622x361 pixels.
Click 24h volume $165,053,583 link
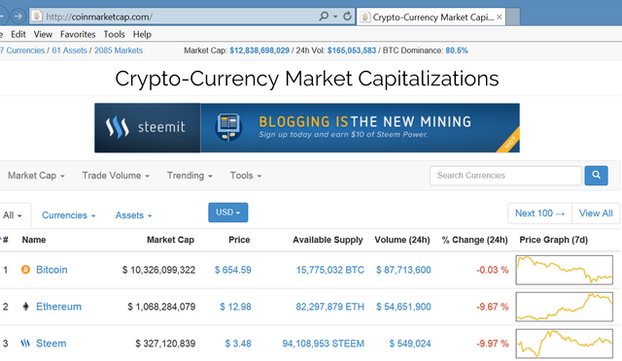click(352, 50)
